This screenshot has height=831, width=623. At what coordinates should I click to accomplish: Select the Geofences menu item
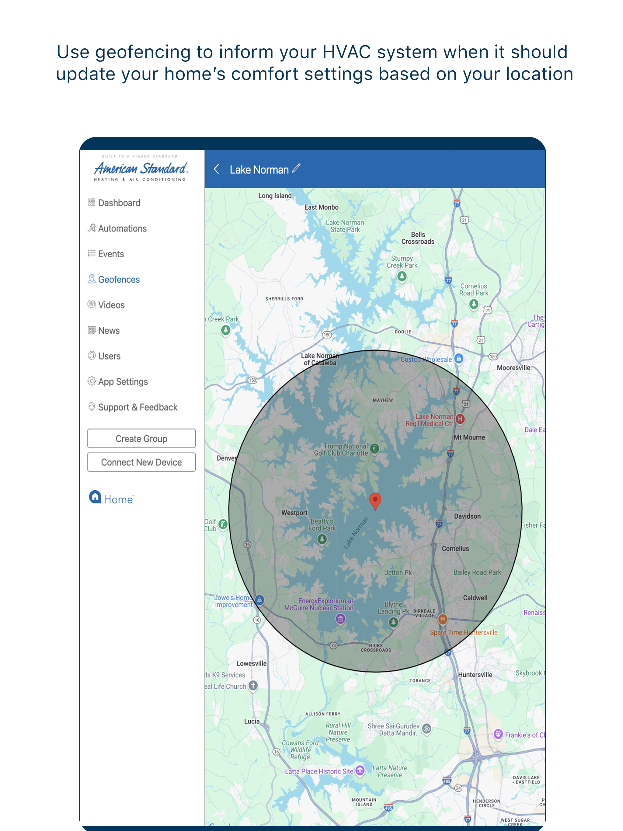pos(114,280)
